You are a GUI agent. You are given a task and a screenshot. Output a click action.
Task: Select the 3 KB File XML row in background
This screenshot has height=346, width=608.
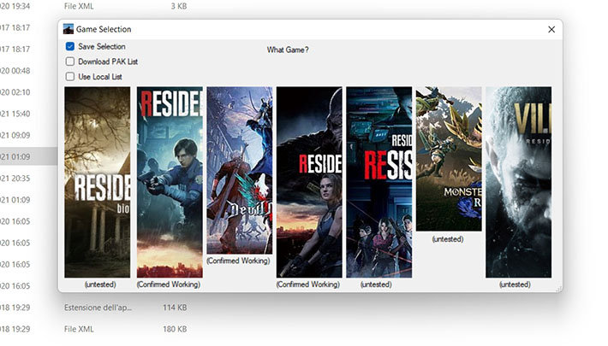pyautogui.click(x=93, y=6)
